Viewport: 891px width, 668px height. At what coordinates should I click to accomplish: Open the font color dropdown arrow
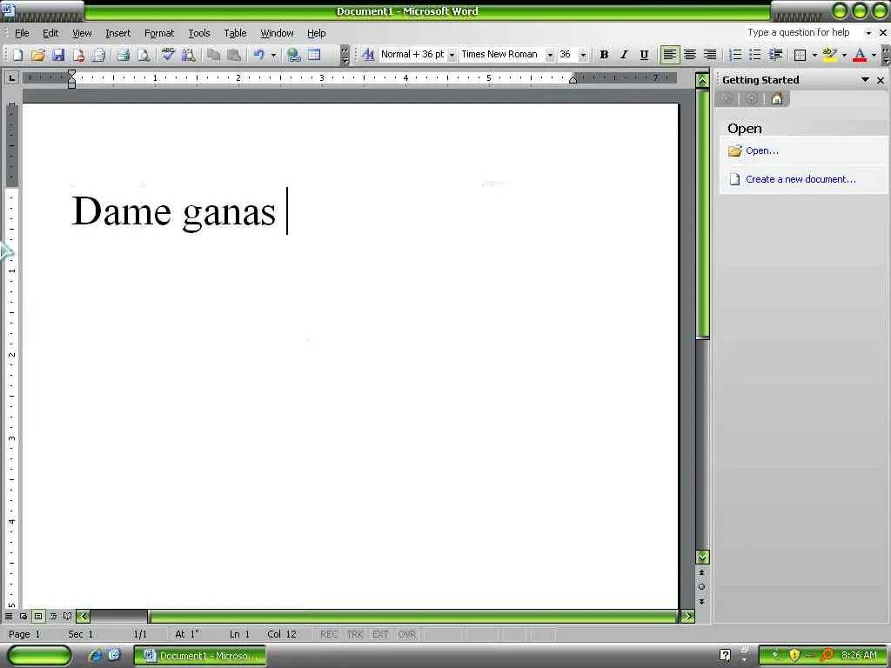[x=874, y=55]
